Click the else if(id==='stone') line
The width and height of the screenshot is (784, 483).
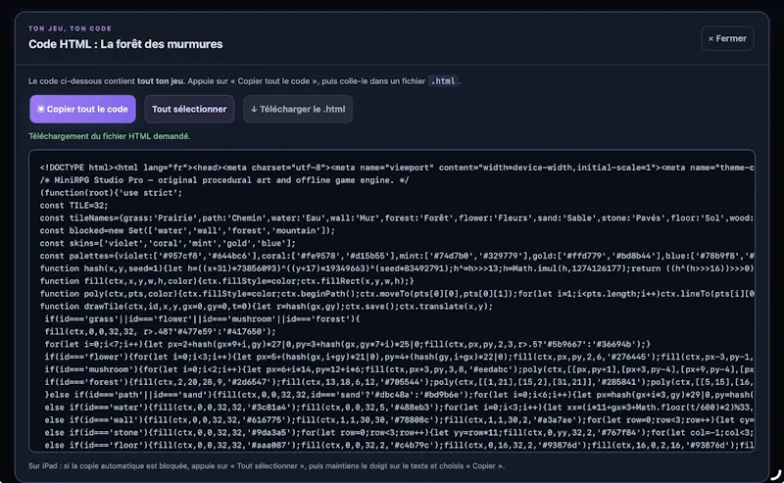[399, 432]
